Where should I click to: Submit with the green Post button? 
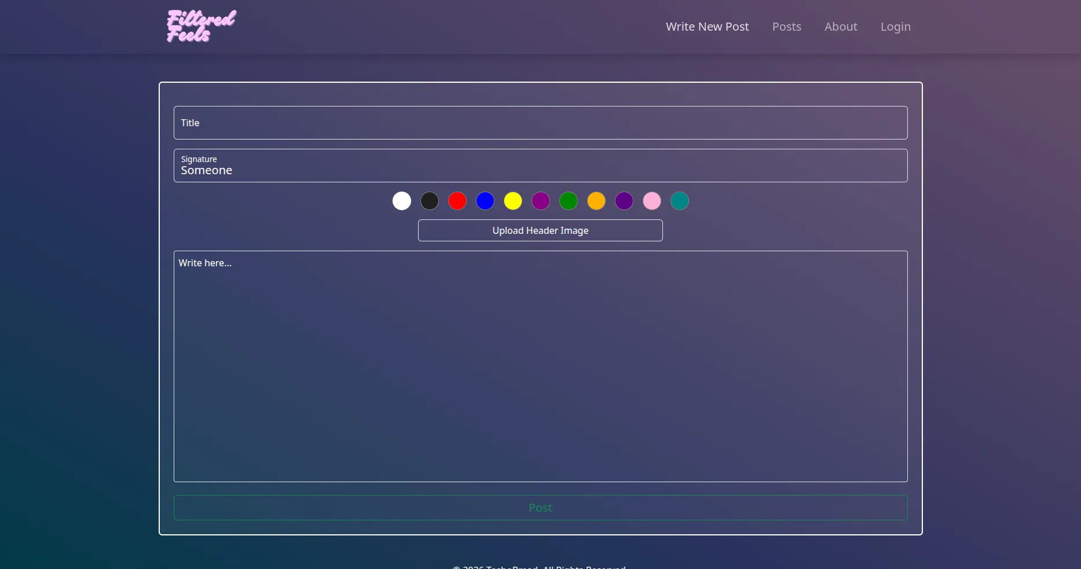pyautogui.click(x=541, y=508)
